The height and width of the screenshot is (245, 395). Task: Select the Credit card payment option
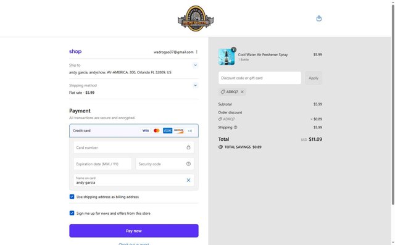134,131
